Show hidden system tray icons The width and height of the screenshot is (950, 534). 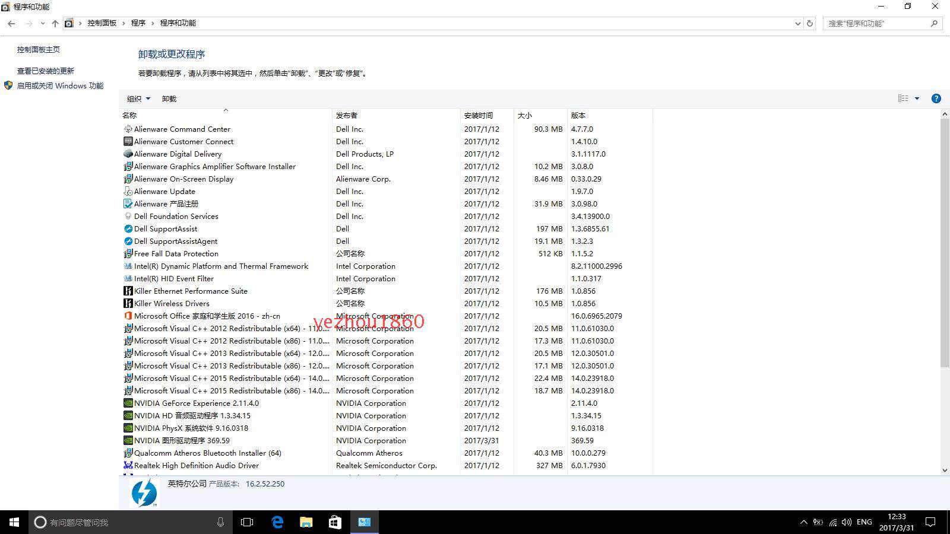pyautogui.click(x=803, y=522)
